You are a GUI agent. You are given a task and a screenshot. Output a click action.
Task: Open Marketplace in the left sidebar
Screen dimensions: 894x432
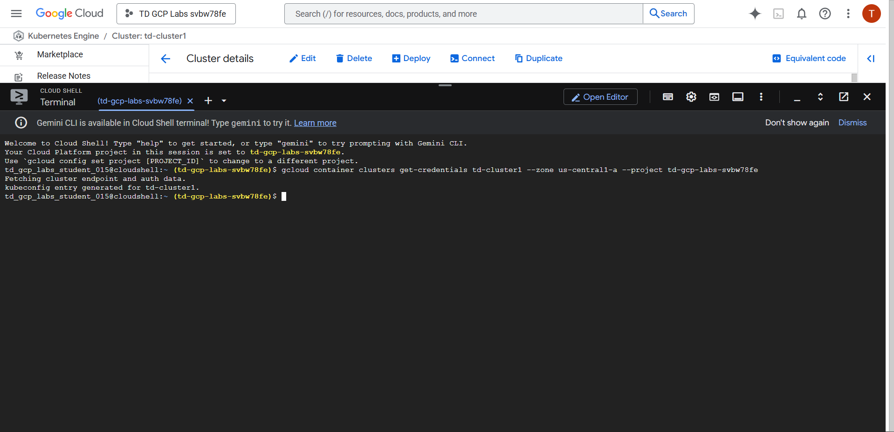(60, 55)
